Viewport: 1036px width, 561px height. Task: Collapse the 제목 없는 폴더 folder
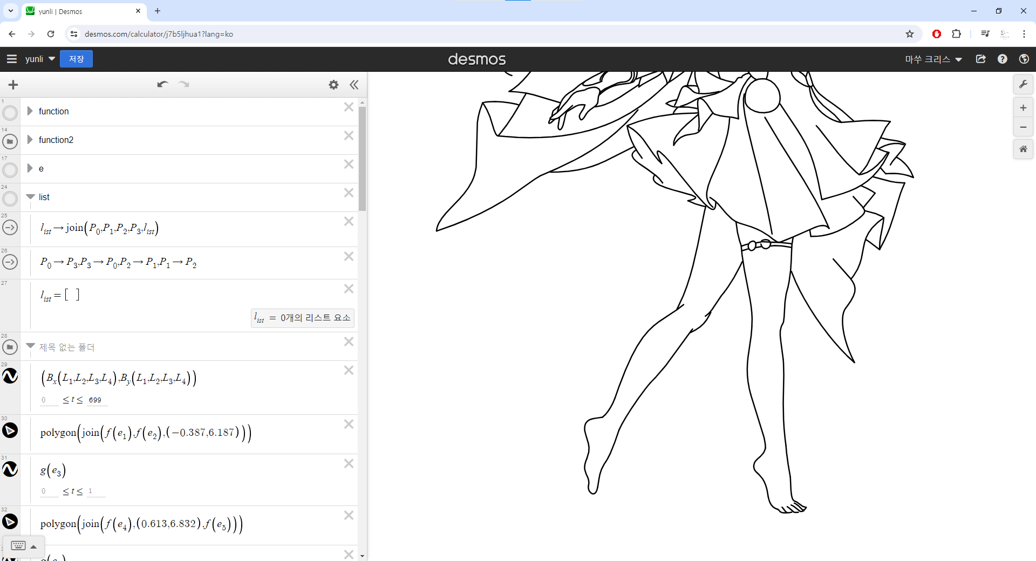coord(30,346)
